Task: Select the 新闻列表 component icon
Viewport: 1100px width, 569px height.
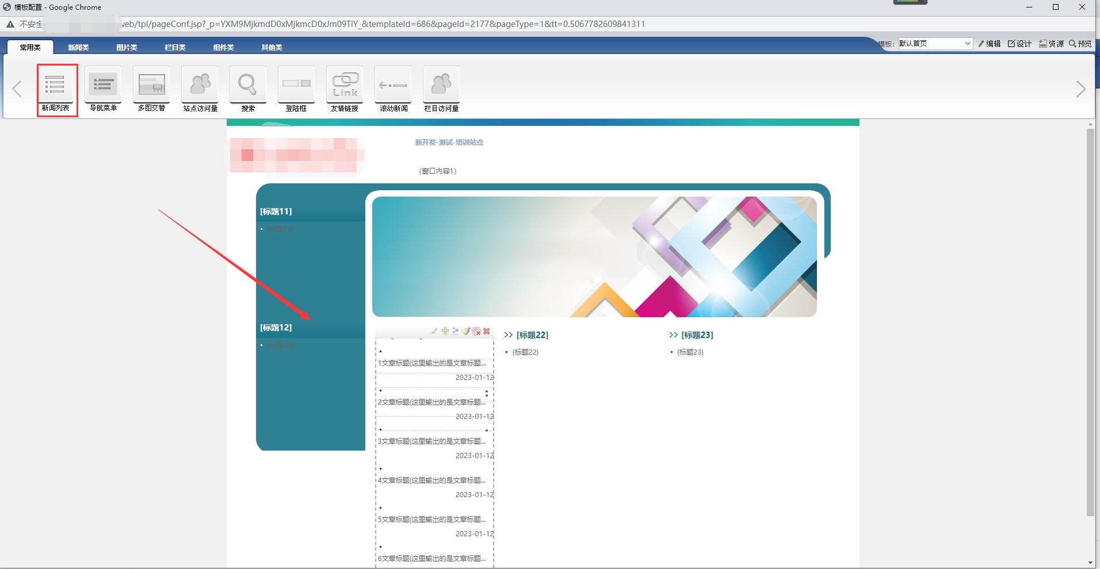Action: point(55,85)
